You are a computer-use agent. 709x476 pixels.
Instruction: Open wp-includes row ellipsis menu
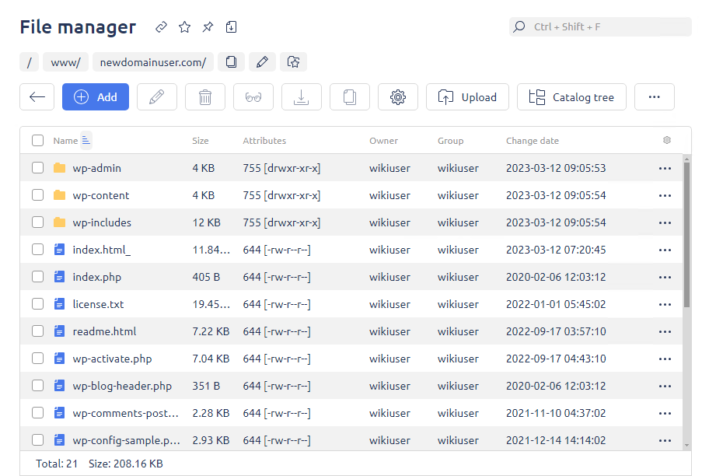(x=665, y=222)
